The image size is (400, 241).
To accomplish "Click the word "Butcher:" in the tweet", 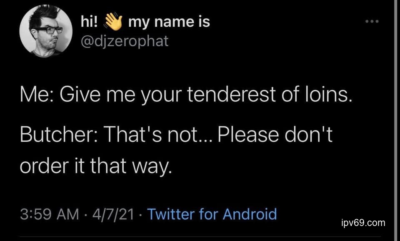I will tap(57, 136).
